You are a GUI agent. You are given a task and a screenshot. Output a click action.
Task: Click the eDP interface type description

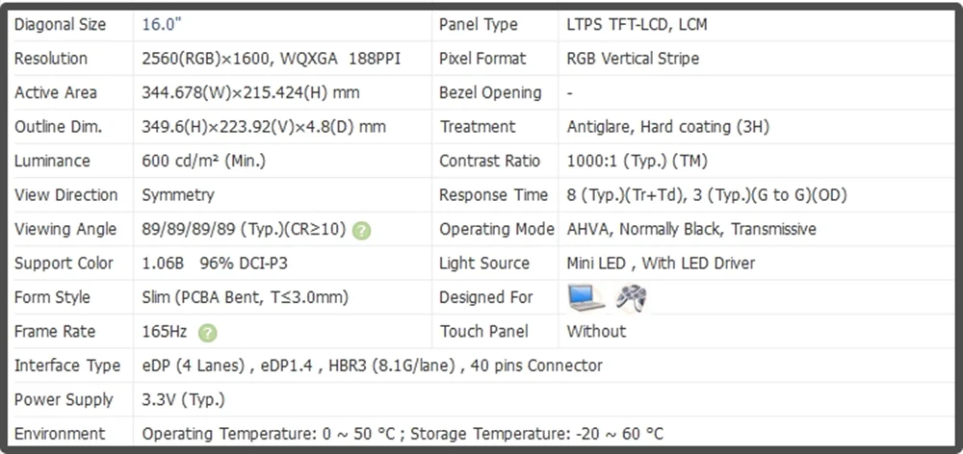(x=372, y=366)
